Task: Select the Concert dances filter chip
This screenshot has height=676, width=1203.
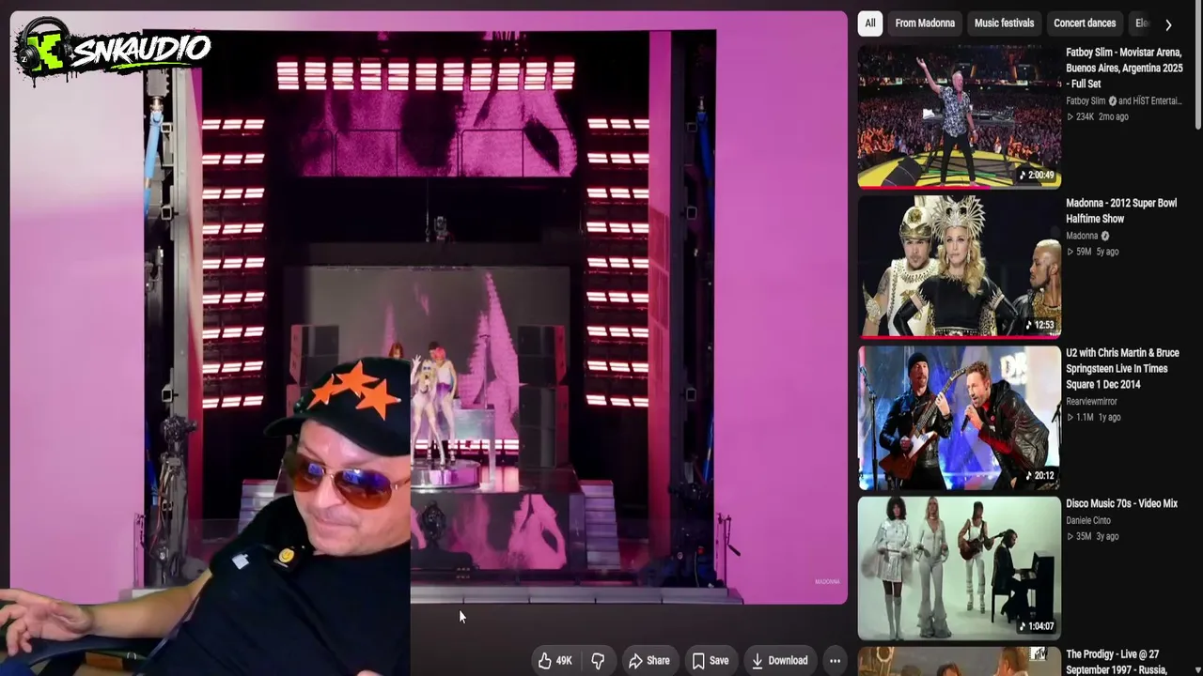Action: 1085,23
